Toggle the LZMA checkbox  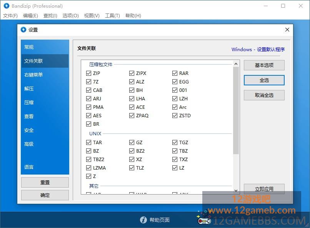[88, 168]
